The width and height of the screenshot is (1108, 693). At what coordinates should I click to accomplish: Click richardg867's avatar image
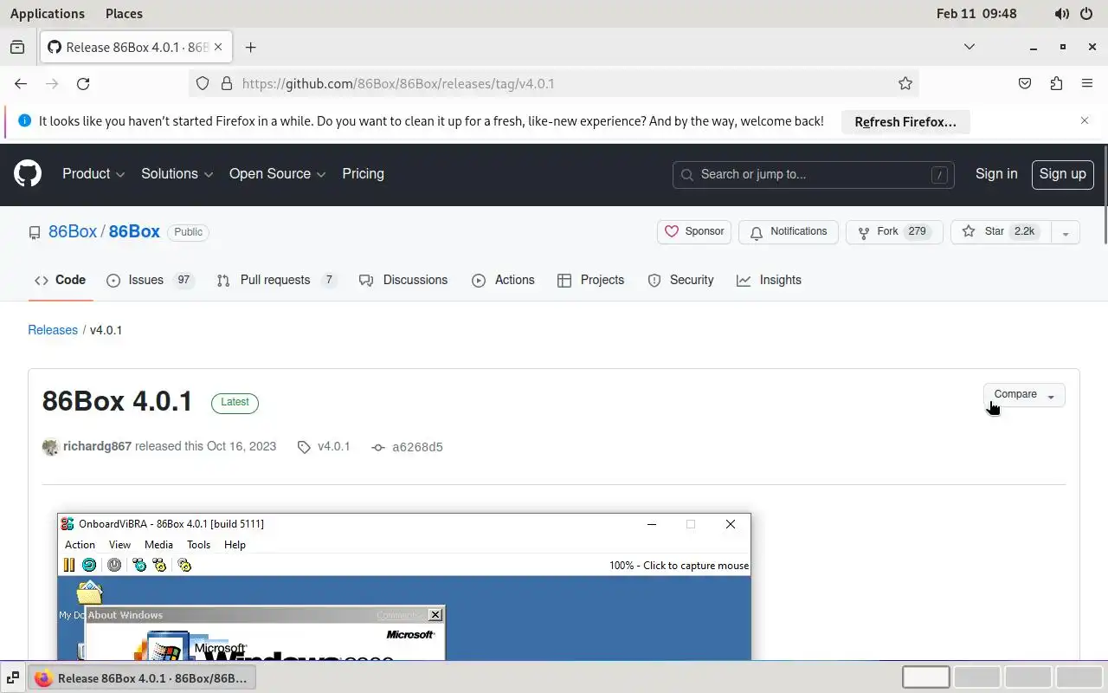[50, 447]
